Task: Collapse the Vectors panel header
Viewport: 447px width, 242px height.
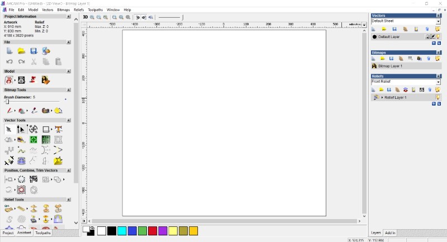Action: click(x=439, y=16)
